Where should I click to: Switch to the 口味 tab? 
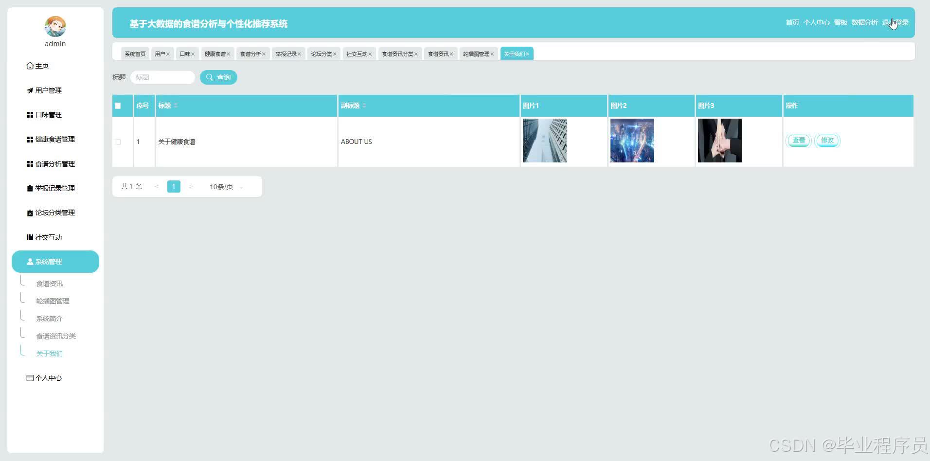(x=185, y=54)
